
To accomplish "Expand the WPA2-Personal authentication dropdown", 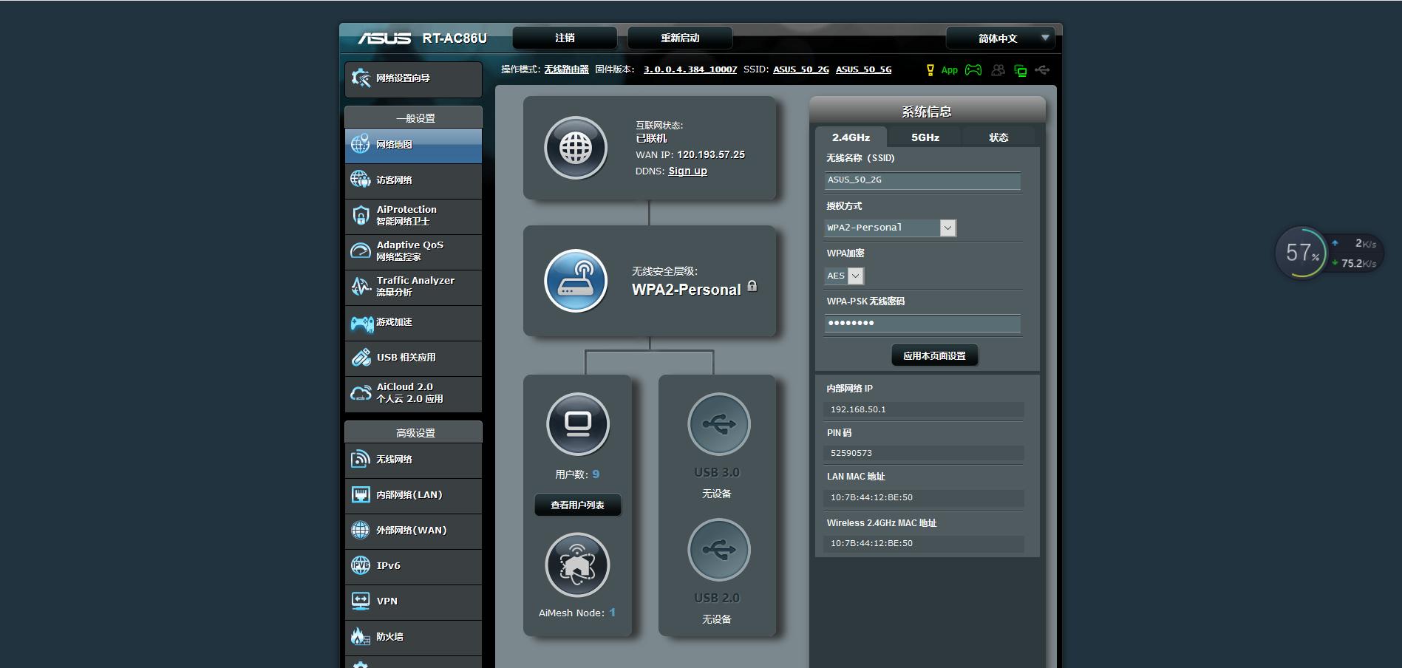I will point(947,228).
